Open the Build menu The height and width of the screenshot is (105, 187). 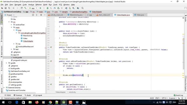point(45,5)
